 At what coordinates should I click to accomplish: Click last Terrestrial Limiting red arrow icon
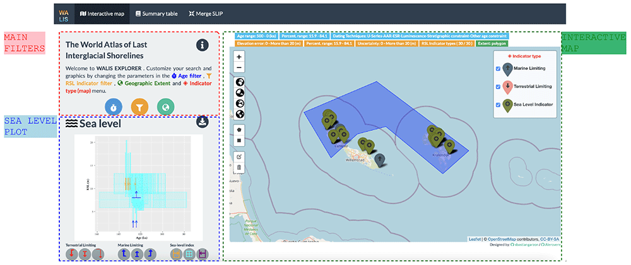[x=98, y=254]
